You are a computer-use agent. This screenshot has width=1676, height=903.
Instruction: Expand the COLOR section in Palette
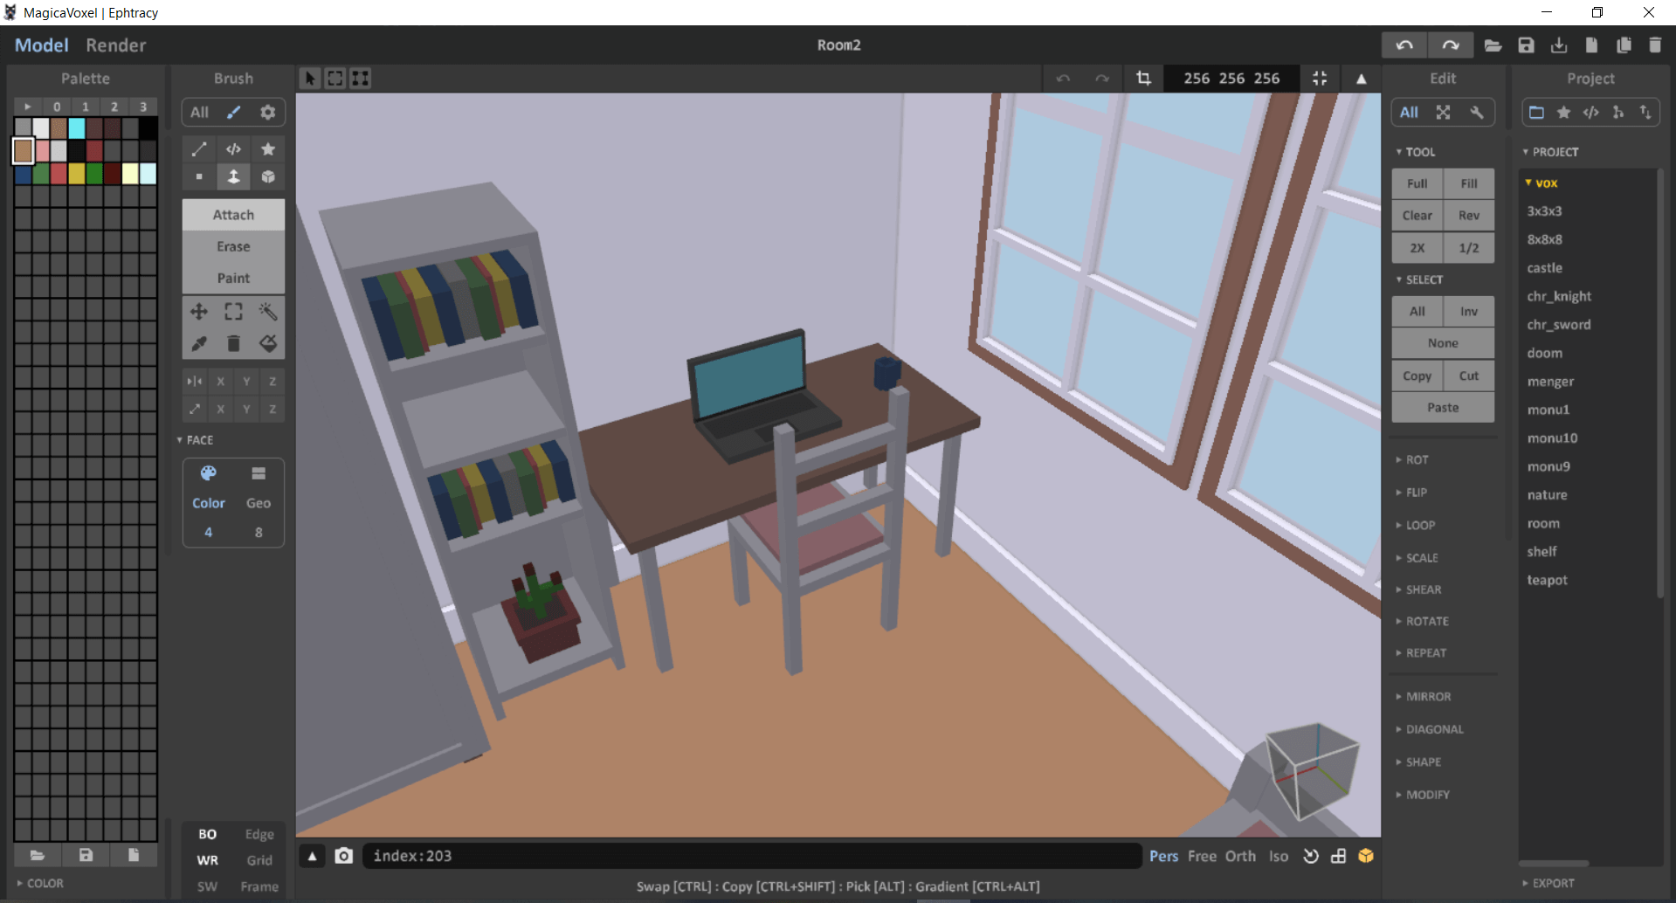pyautogui.click(x=45, y=883)
